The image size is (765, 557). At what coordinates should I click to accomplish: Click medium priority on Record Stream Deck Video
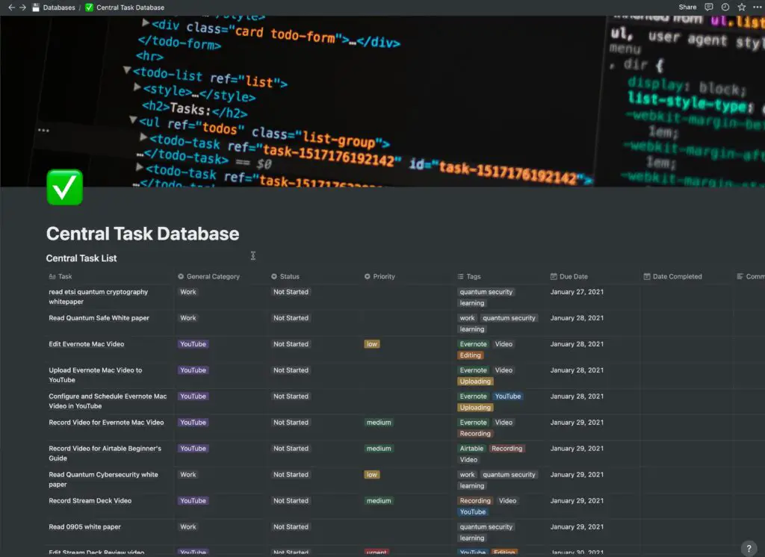coord(379,500)
